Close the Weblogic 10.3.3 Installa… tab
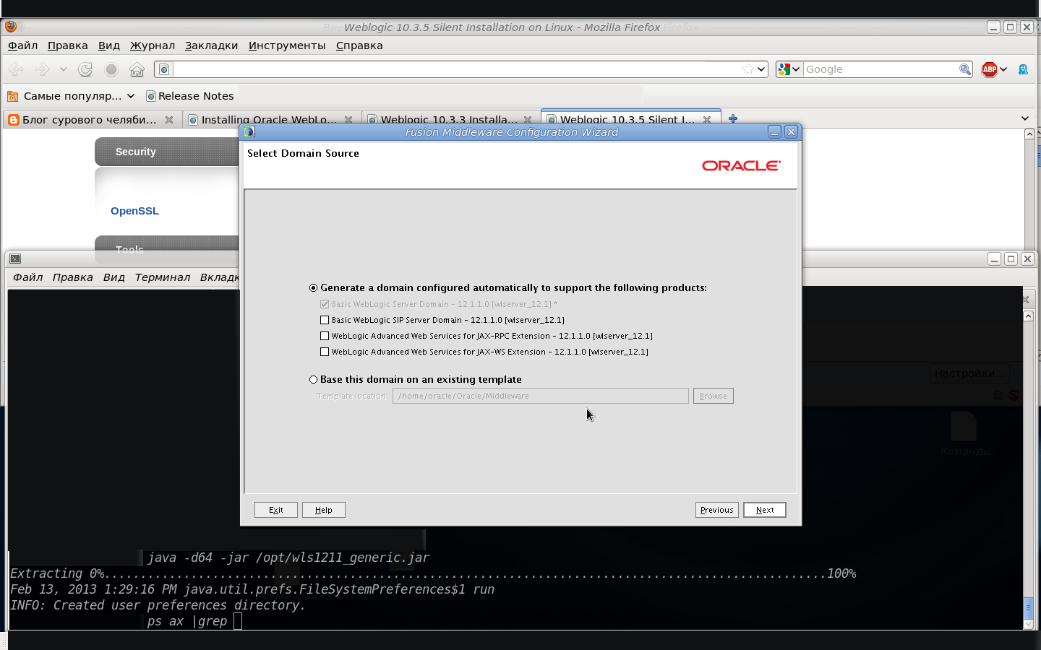The width and height of the screenshot is (1041, 650). pos(528,120)
